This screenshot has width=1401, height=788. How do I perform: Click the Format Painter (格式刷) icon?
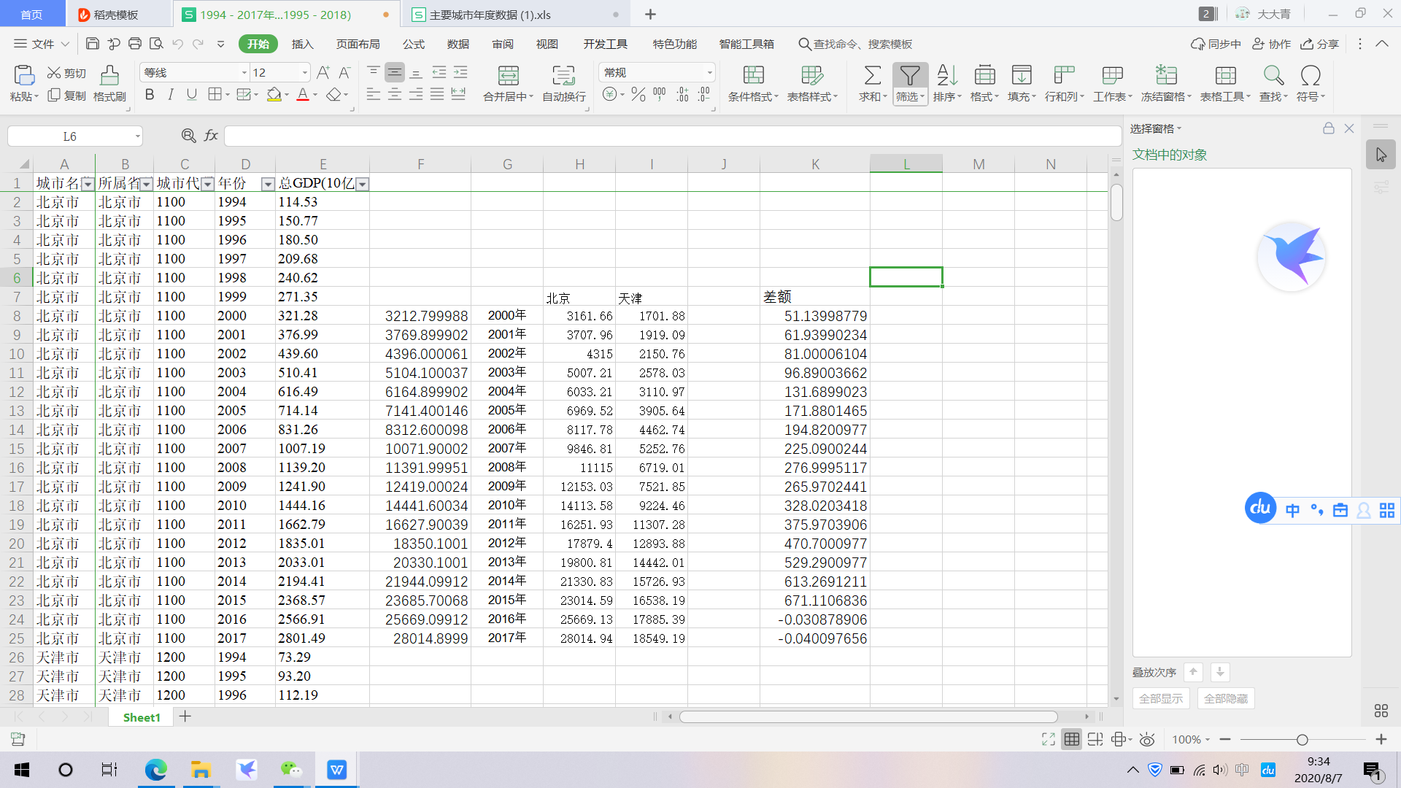click(x=109, y=76)
